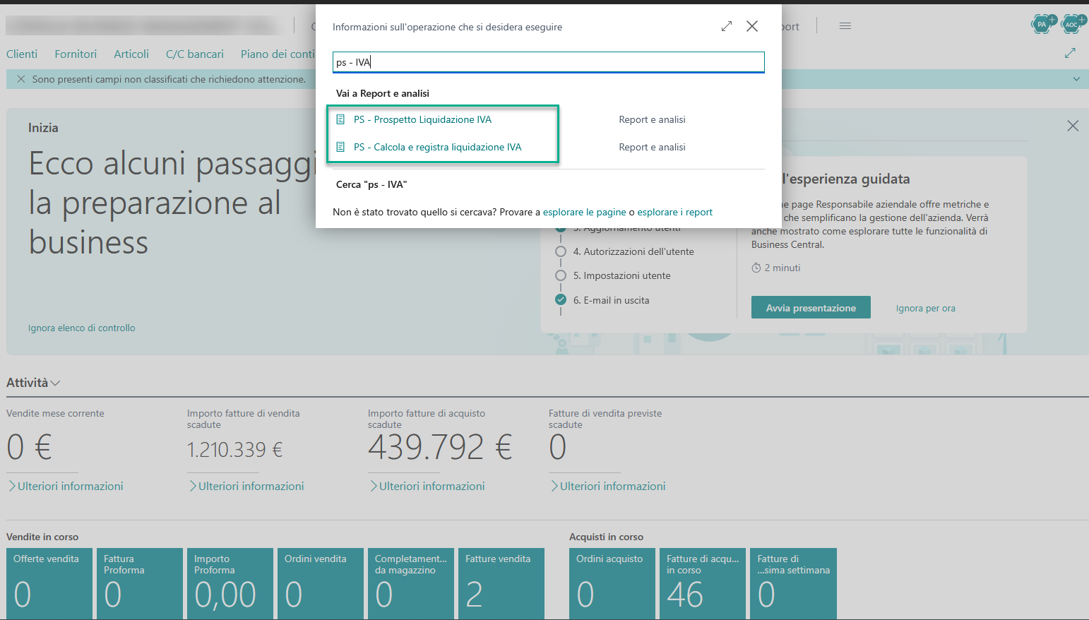Open the Importo Proforma tile

tap(230, 584)
